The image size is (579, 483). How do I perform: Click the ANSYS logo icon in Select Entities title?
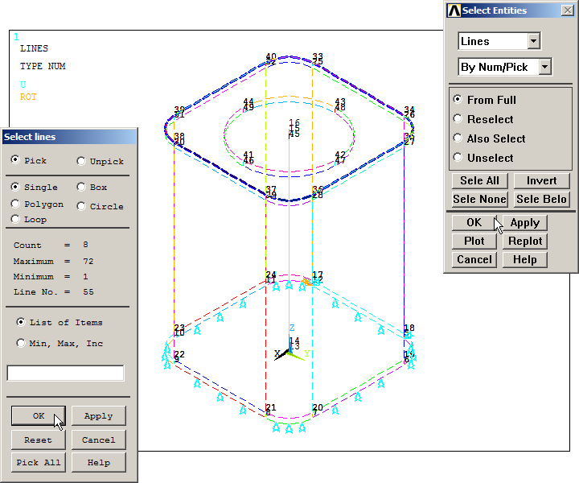[454, 10]
